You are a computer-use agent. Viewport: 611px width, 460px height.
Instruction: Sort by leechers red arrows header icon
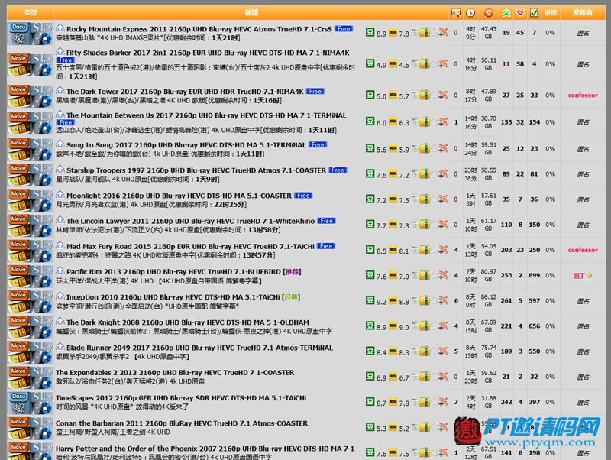pyautogui.click(x=520, y=12)
